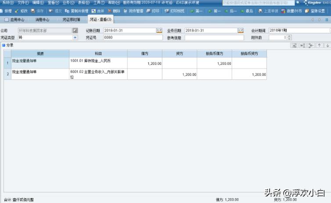Expand the 凭证类型 dropdown

click(75, 38)
